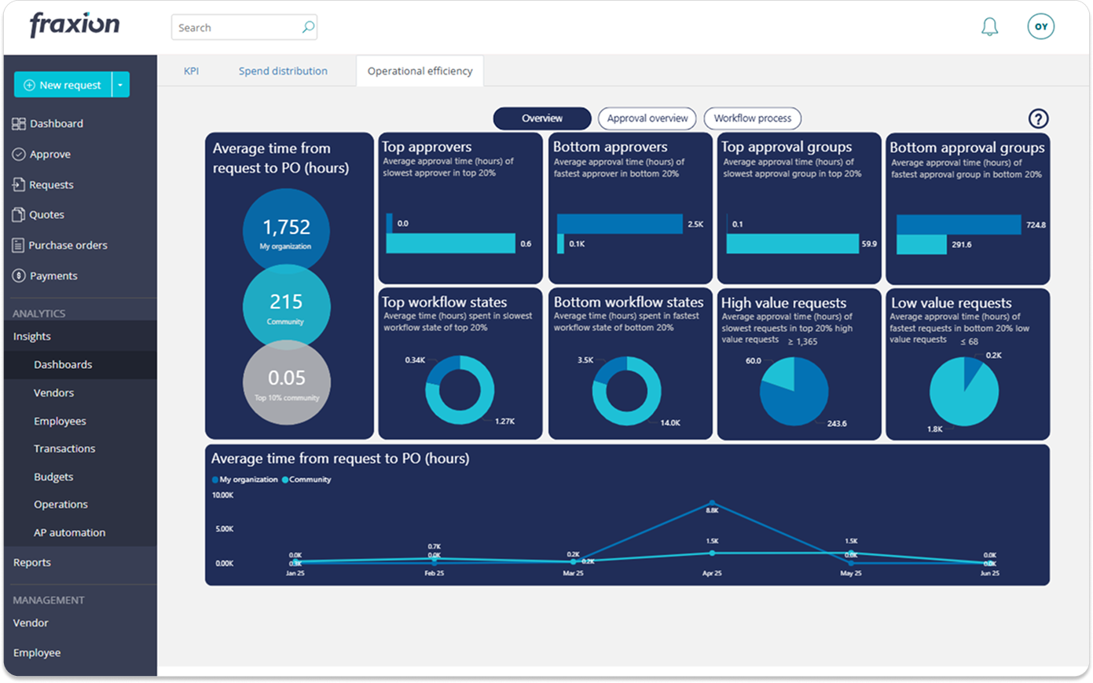Click the Quotes icon in the sidebar
Image resolution: width=1093 pixels, height=683 pixels.
18,214
